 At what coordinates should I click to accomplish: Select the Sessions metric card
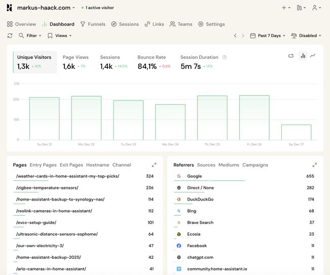114,62
